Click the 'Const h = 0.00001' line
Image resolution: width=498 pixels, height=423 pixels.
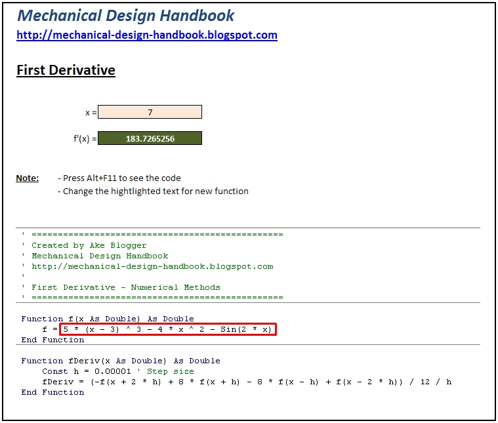point(87,371)
